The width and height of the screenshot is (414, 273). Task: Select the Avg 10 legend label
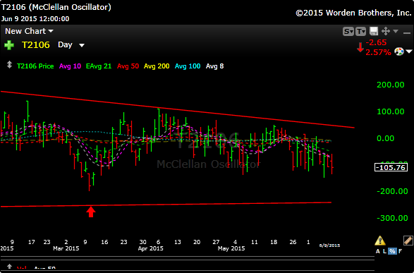click(70, 66)
